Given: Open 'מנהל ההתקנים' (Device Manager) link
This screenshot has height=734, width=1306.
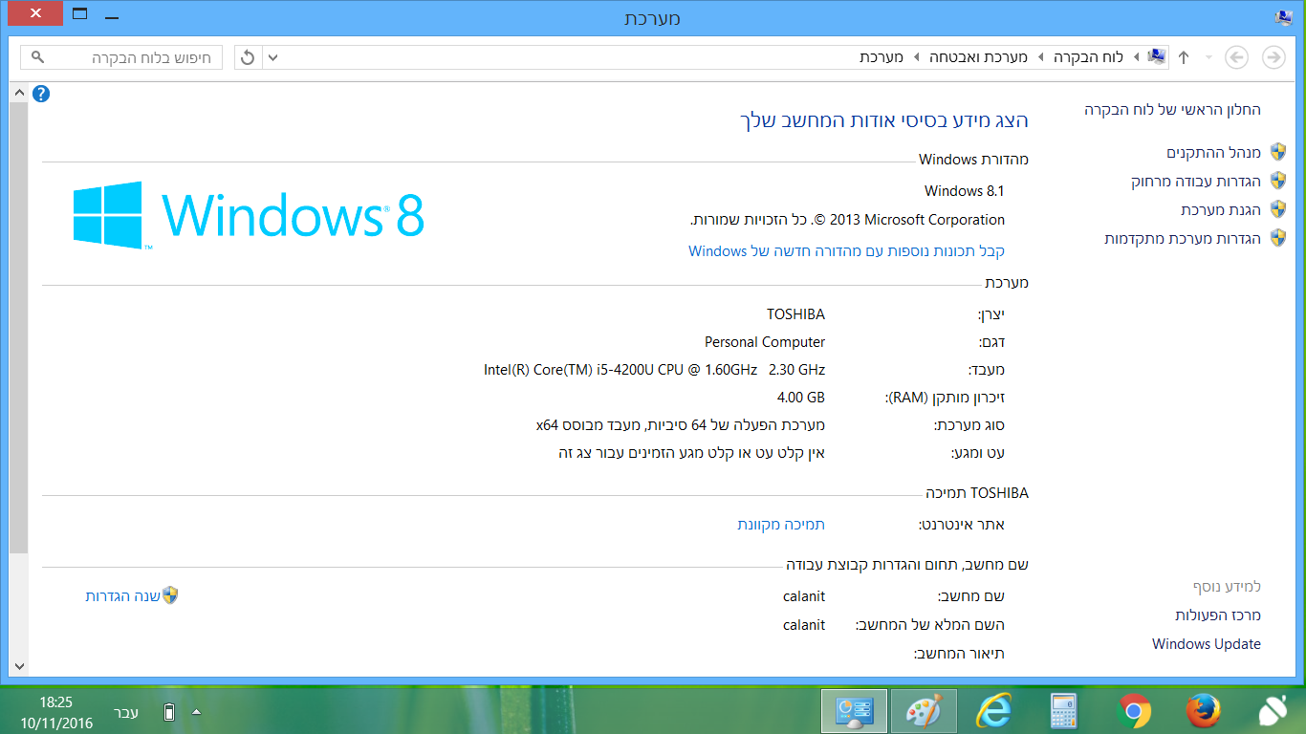Looking at the screenshot, I should (x=1213, y=152).
